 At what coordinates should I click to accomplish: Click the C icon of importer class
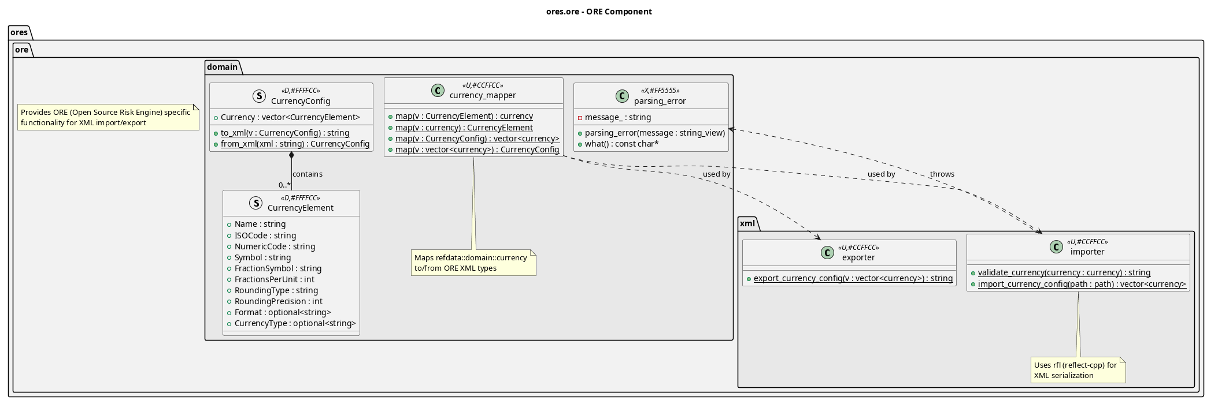pos(1056,247)
